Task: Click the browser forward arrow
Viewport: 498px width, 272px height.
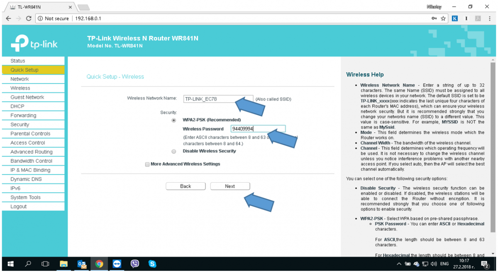Action: 18,19
